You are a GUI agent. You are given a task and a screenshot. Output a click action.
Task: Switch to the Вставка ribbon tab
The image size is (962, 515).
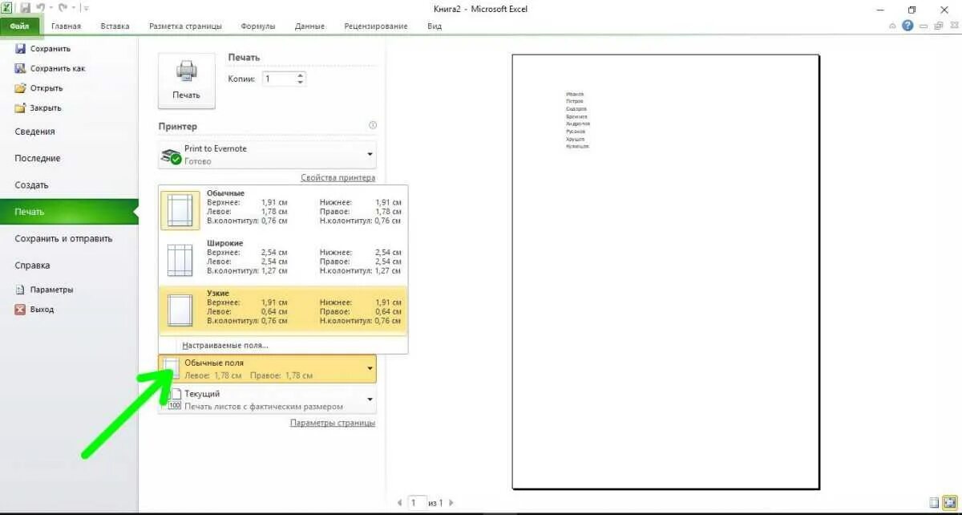pyautogui.click(x=115, y=26)
